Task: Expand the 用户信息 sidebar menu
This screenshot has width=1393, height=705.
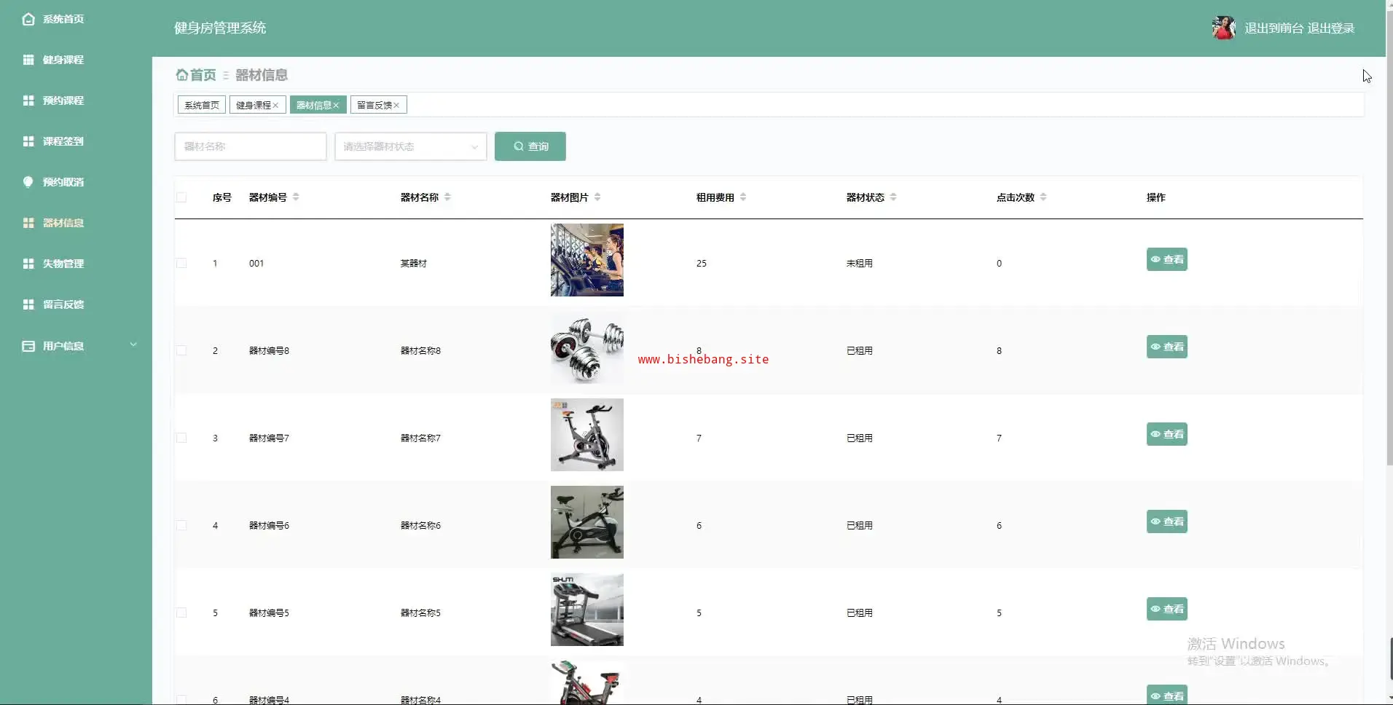Action: (133, 345)
